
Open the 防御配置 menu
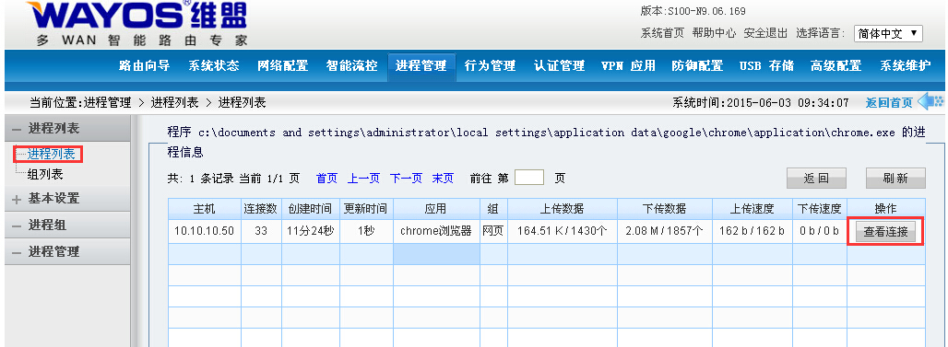pyautogui.click(x=697, y=65)
